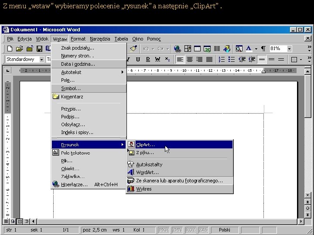Open the Format menu
This screenshot has width=314, height=235.
click(x=78, y=39)
